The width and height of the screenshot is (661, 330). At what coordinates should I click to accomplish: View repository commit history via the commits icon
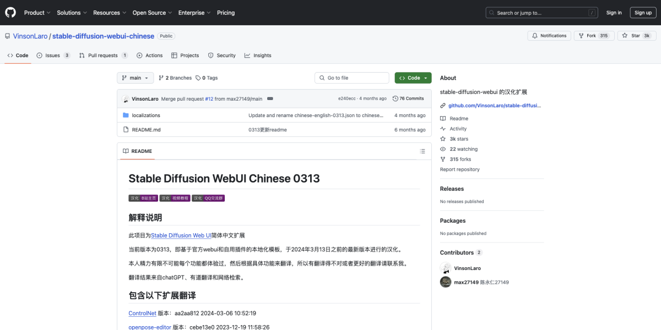coord(396,98)
